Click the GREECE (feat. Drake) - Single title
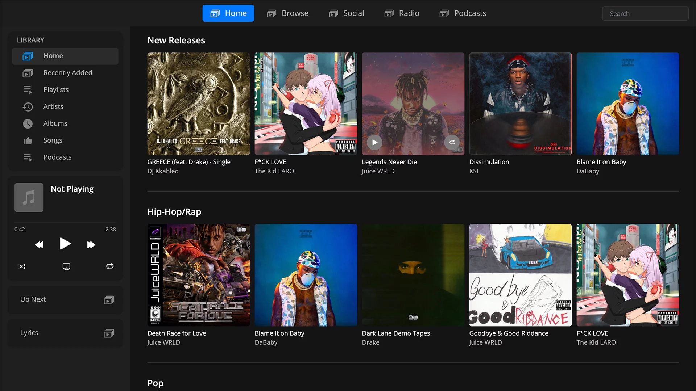The height and width of the screenshot is (391, 696). [189, 162]
